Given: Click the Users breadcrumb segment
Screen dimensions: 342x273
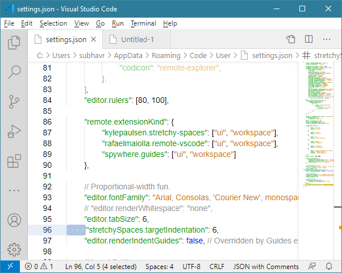Looking at the screenshot, I should click(x=61, y=56).
